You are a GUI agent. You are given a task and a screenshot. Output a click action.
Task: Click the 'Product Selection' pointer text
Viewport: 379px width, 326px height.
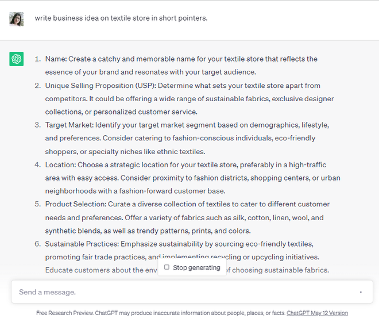click(x=75, y=204)
